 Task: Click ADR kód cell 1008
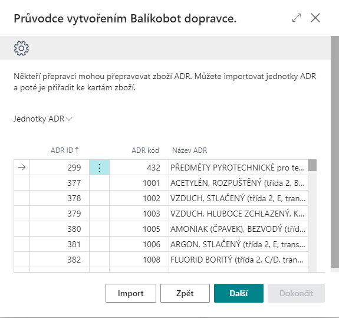tap(139, 260)
